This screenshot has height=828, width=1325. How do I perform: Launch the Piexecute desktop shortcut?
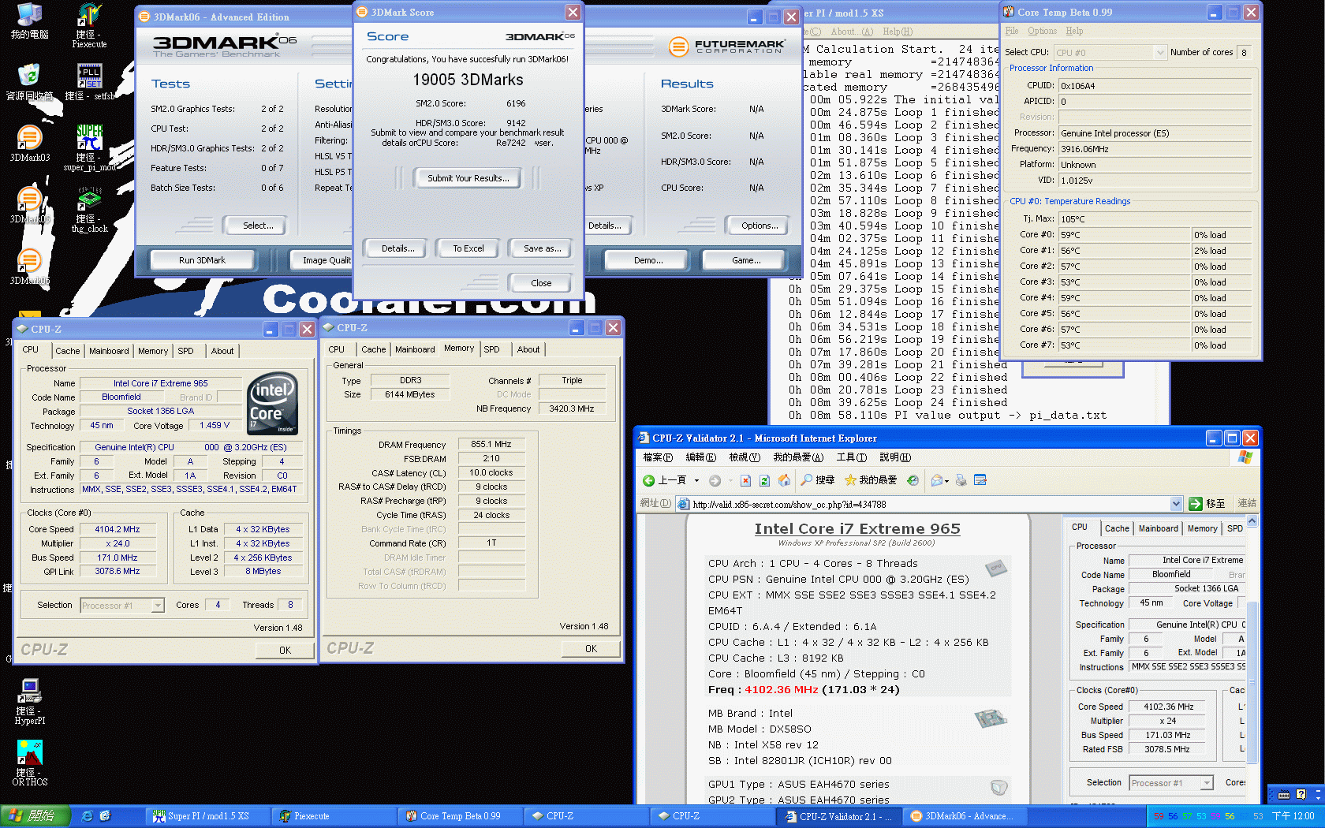(89, 26)
